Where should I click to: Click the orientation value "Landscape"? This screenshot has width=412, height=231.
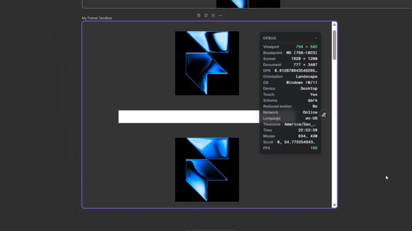point(306,77)
